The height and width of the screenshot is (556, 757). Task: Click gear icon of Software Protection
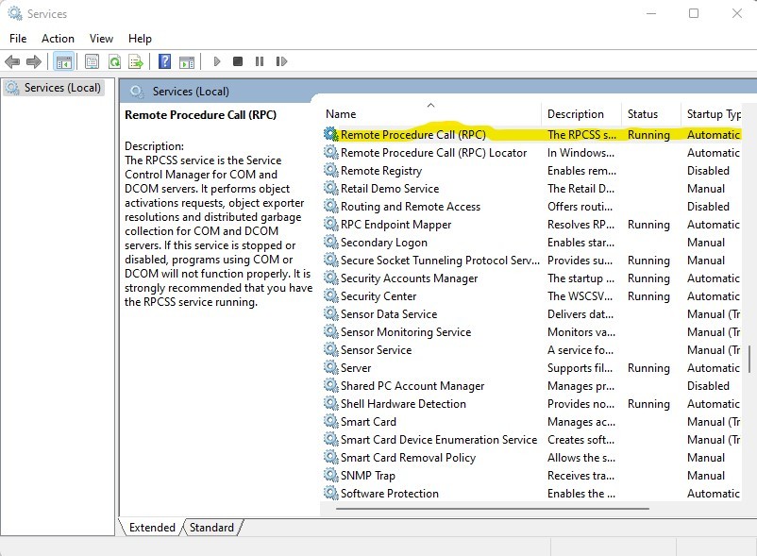(x=330, y=494)
